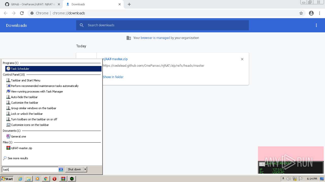This screenshot has height=182, width=325.
Task: Launch Internet Explorer from taskbar
Action: click(x=20, y=179)
